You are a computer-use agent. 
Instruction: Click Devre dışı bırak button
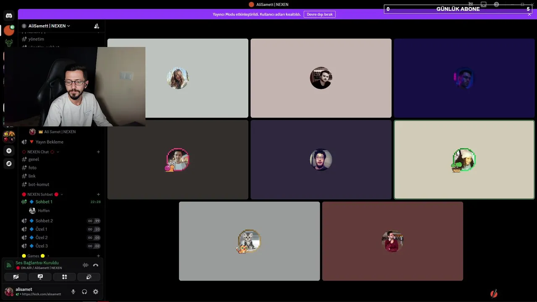pyautogui.click(x=320, y=14)
